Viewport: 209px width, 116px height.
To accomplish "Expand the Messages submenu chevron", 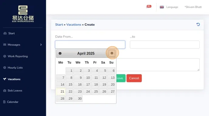I will tap(41, 45).
